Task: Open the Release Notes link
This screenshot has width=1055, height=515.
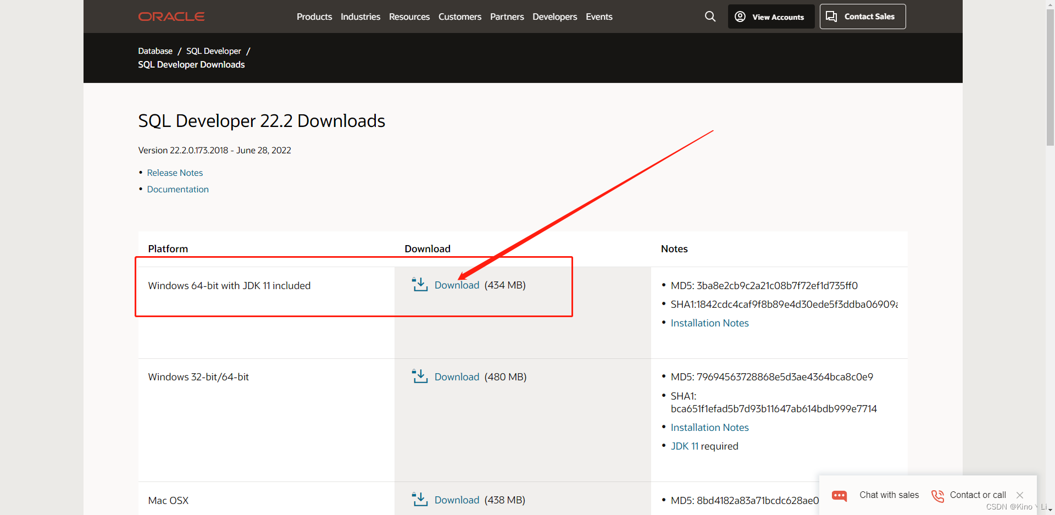Action: [x=175, y=173]
